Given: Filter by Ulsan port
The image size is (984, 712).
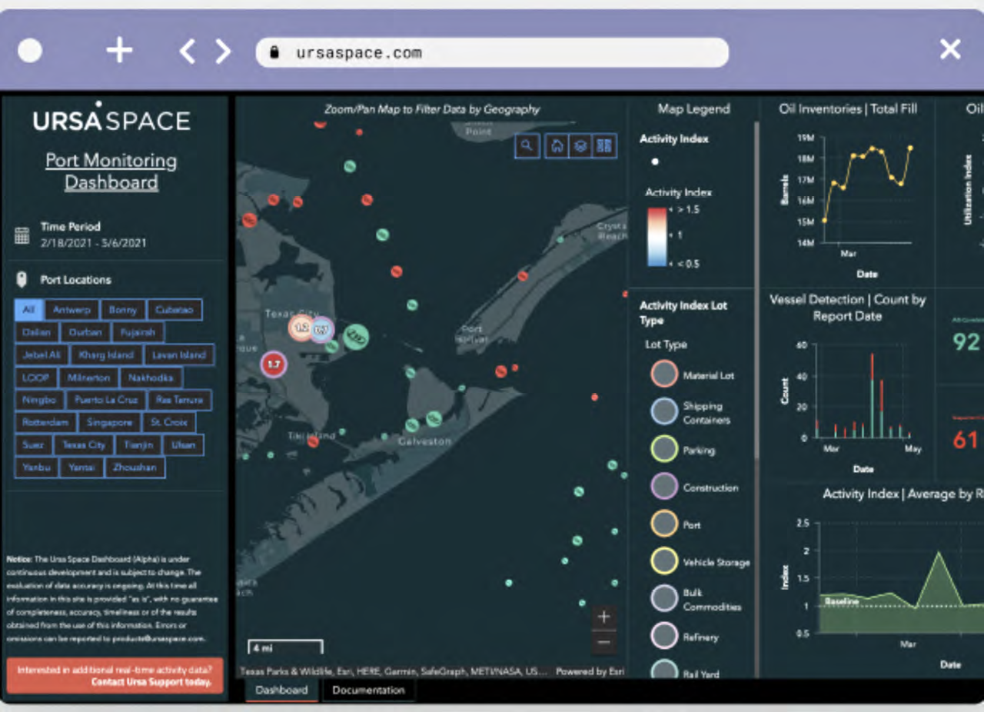Looking at the screenshot, I should (x=183, y=444).
